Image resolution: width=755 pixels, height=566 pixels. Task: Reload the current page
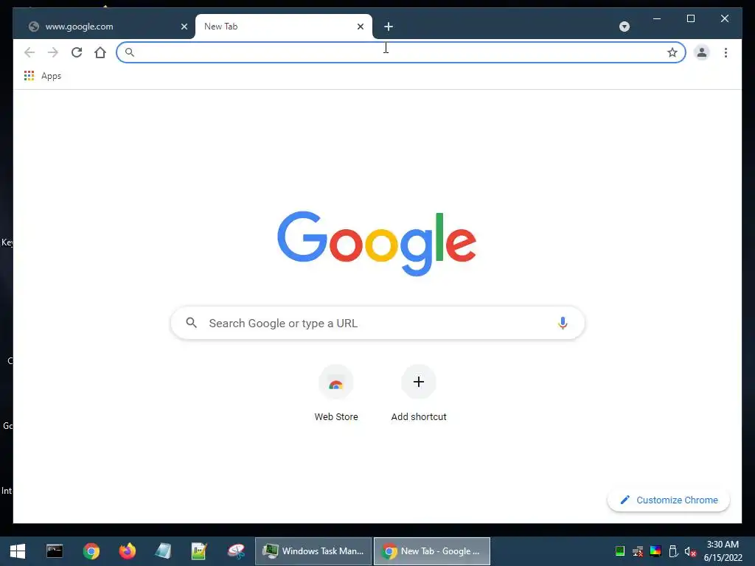[x=77, y=52]
